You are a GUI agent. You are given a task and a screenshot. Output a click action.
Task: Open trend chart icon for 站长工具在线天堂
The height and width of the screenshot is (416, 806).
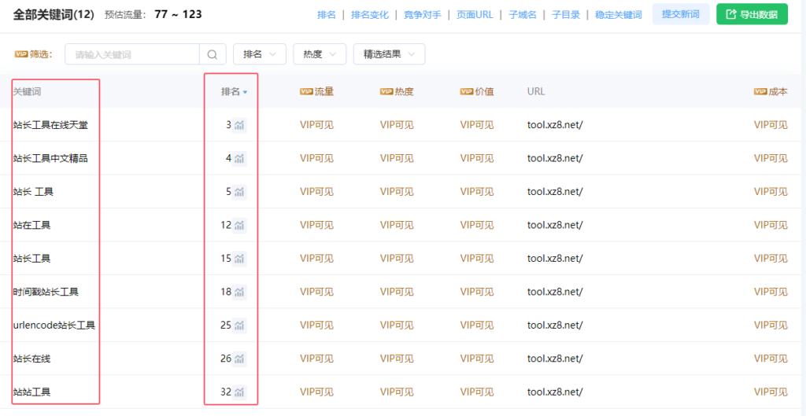(x=239, y=125)
